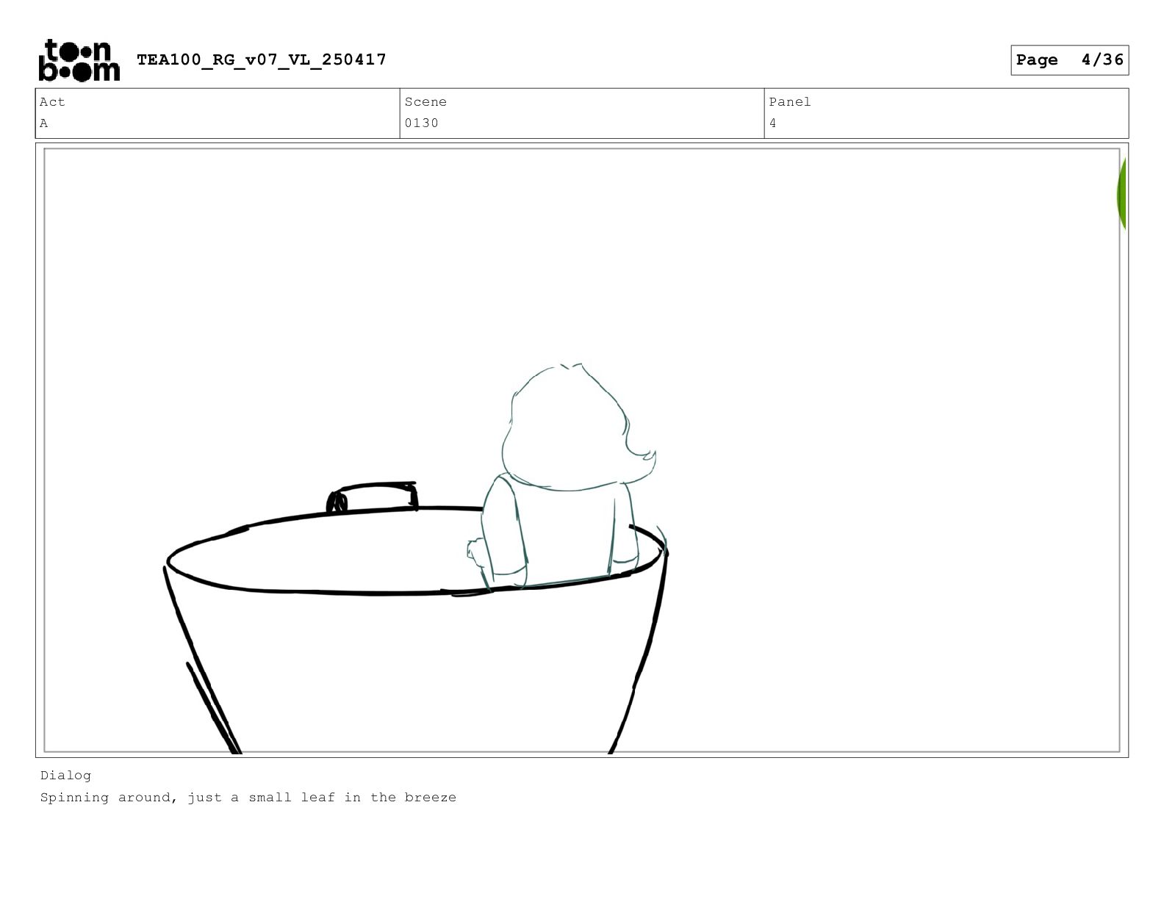1164x899 pixels.
Task: Click the Act value A
Action: pyautogui.click(x=44, y=123)
